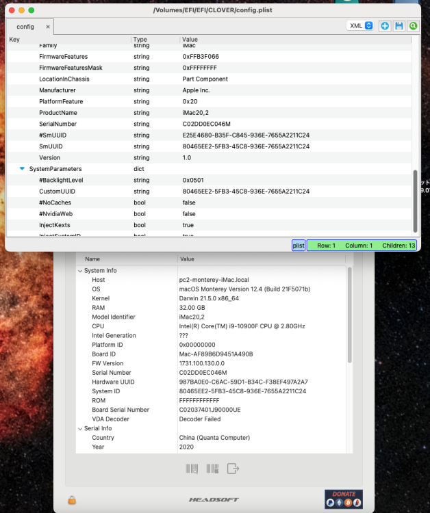430x513 pixels.
Task: Select the PlatformFeature row
Action: tap(210, 101)
